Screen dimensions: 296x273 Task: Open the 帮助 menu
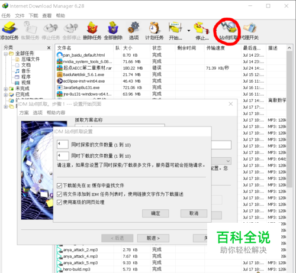click(x=60, y=15)
